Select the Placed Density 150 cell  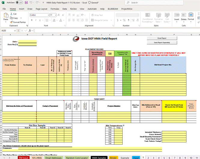pos(110,54)
